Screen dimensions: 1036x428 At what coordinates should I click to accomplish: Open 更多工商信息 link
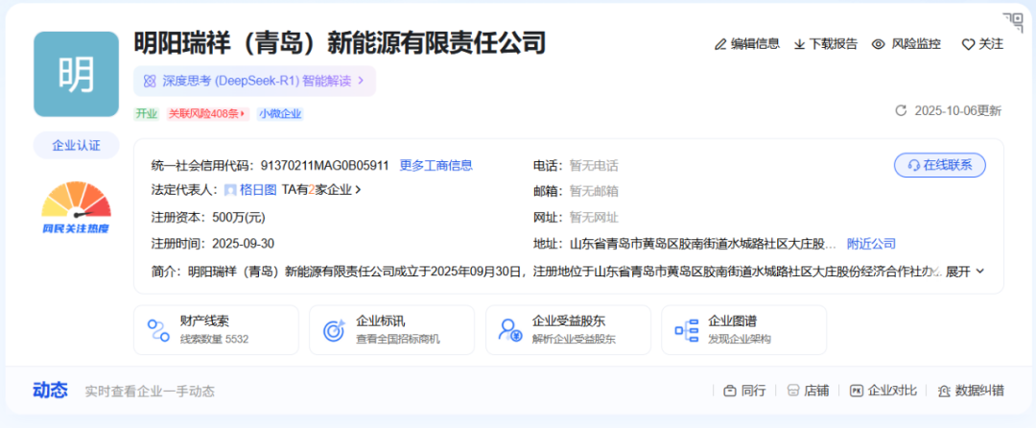tap(436, 165)
